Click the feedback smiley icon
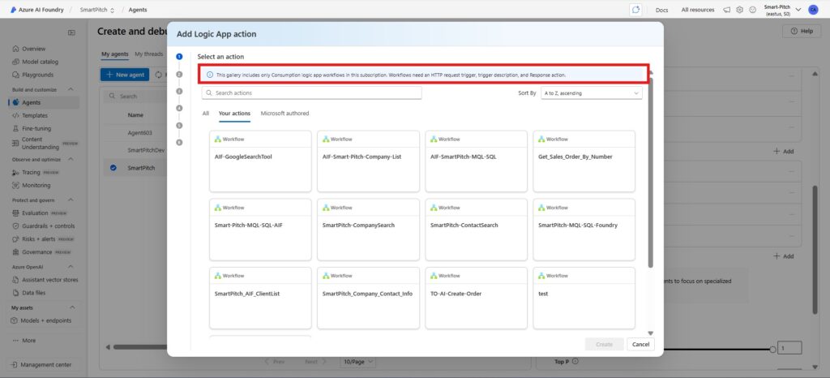Viewport: 830px width, 378px height. [753, 10]
